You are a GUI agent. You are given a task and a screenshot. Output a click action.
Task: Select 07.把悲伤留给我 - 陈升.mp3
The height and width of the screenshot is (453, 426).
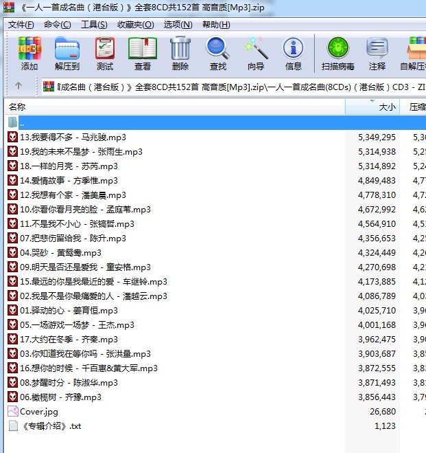73,239
